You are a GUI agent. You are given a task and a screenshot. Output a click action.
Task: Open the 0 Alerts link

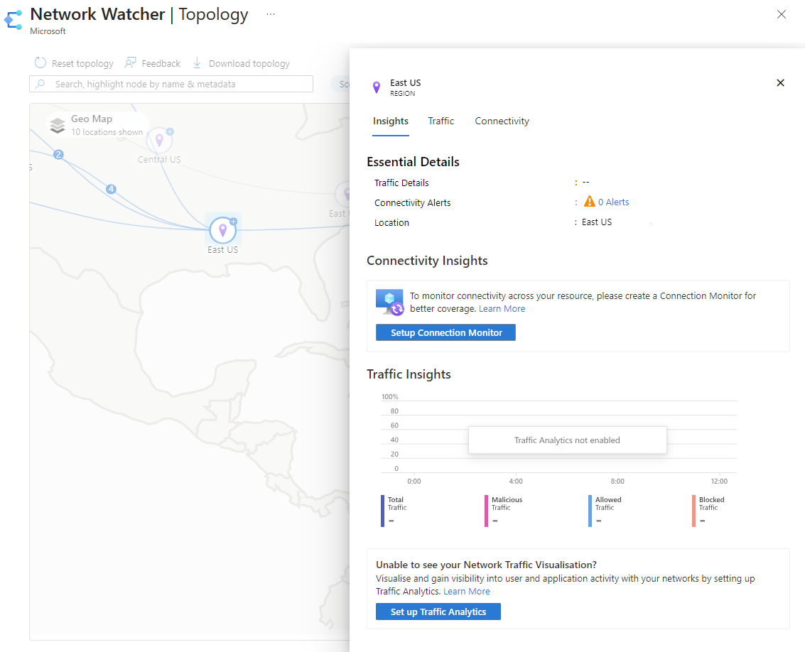pos(613,202)
